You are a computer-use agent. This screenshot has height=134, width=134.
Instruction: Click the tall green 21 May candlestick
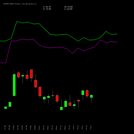[14, 85]
